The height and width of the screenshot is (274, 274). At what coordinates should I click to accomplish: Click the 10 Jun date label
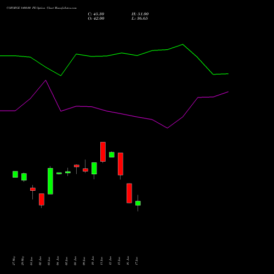(93, 261)
